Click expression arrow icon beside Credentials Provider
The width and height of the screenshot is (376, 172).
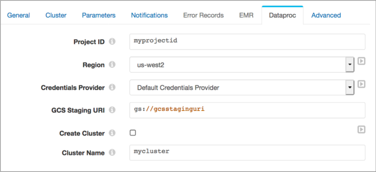coord(361,84)
